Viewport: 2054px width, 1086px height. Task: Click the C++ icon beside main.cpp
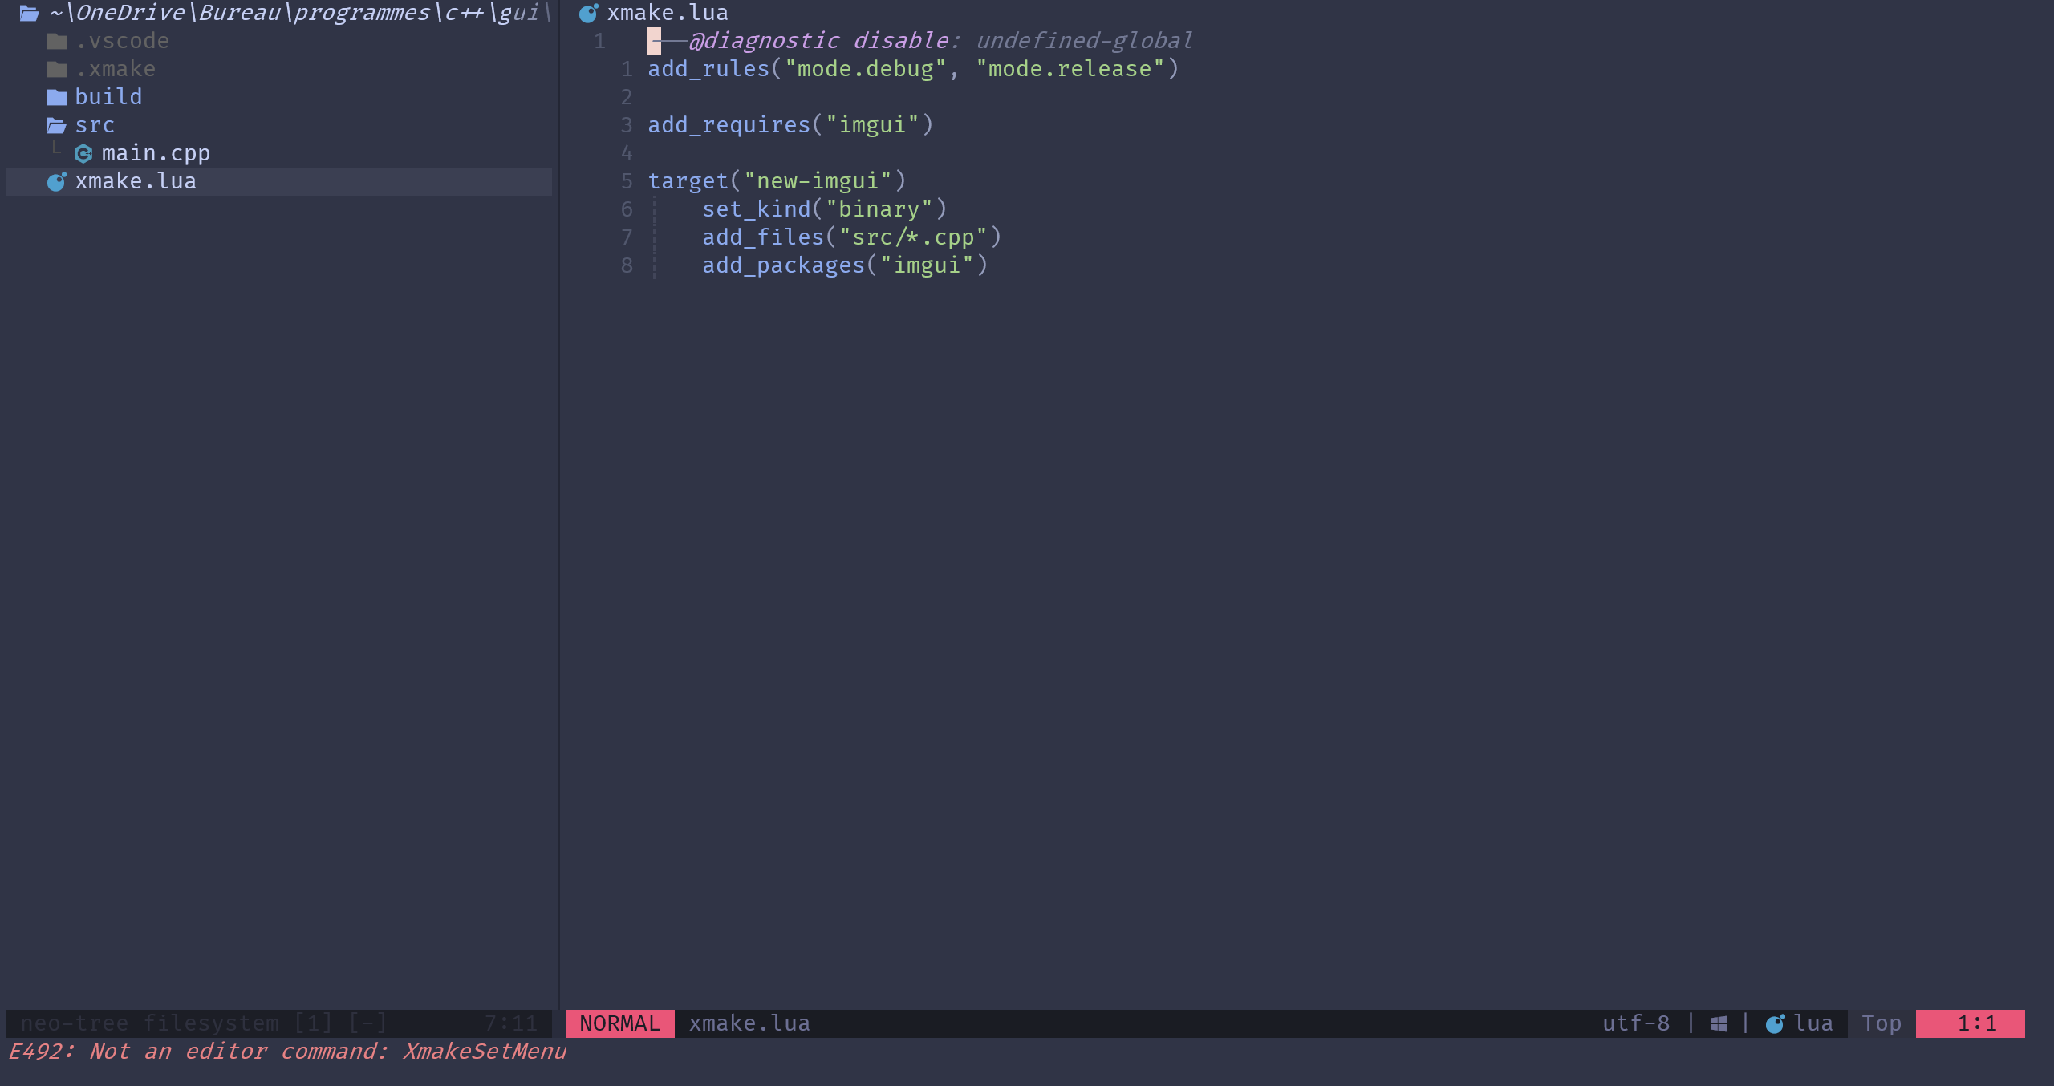[85, 153]
